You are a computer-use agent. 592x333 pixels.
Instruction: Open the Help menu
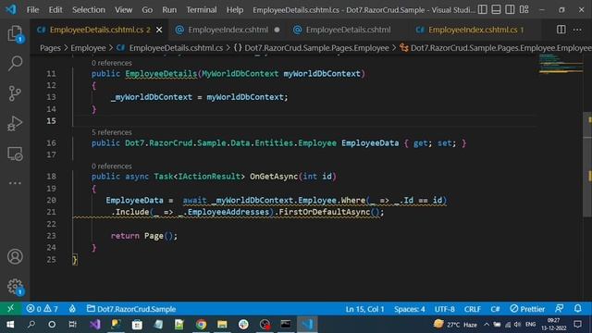pyautogui.click(x=234, y=10)
